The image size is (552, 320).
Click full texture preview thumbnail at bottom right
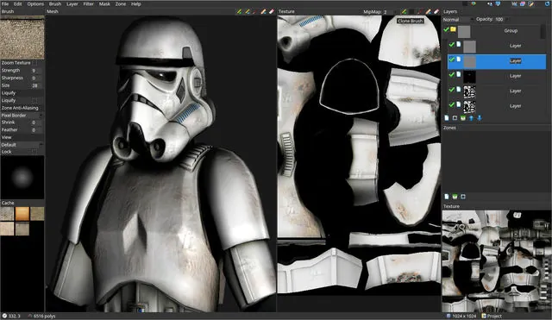click(x=497, y=260)
